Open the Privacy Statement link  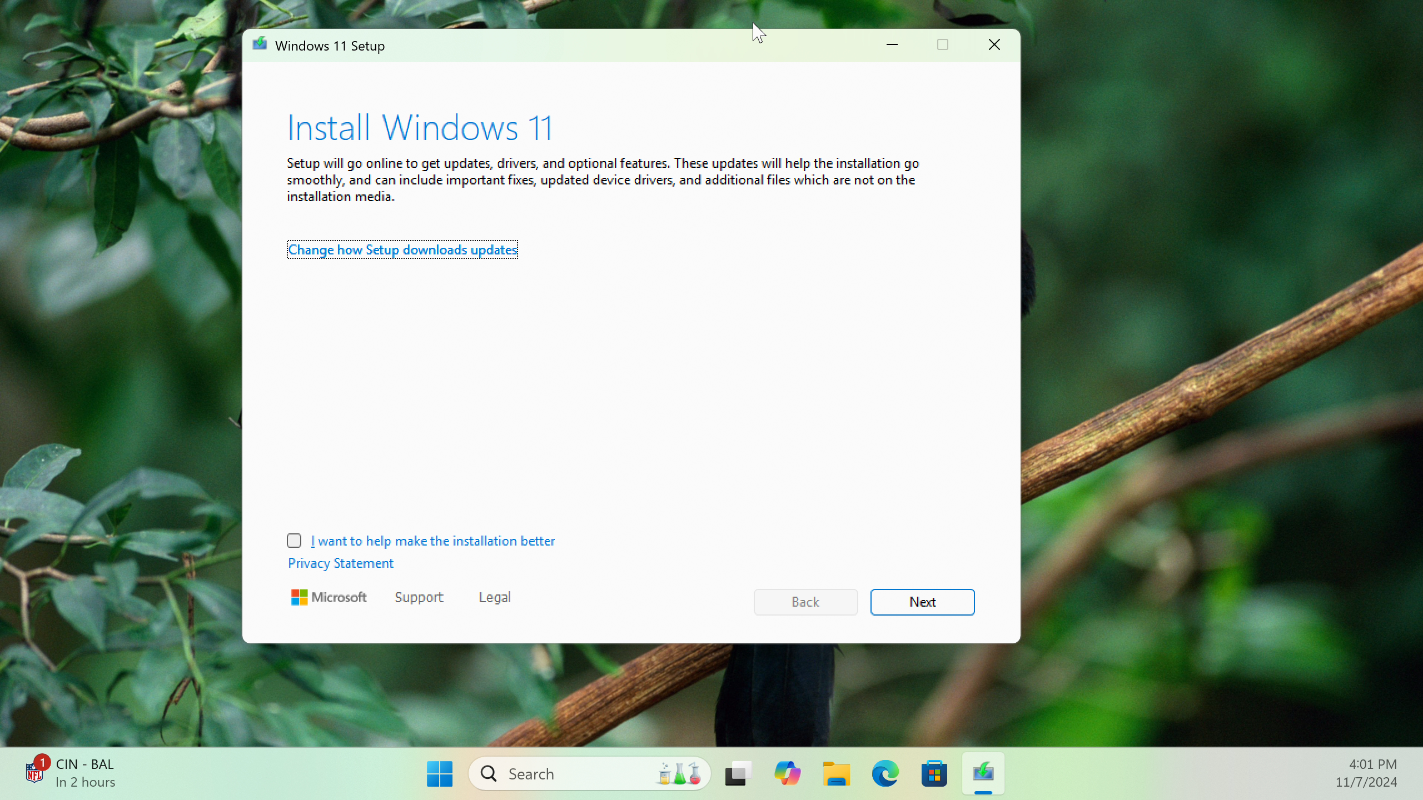[x=340, y=563]
